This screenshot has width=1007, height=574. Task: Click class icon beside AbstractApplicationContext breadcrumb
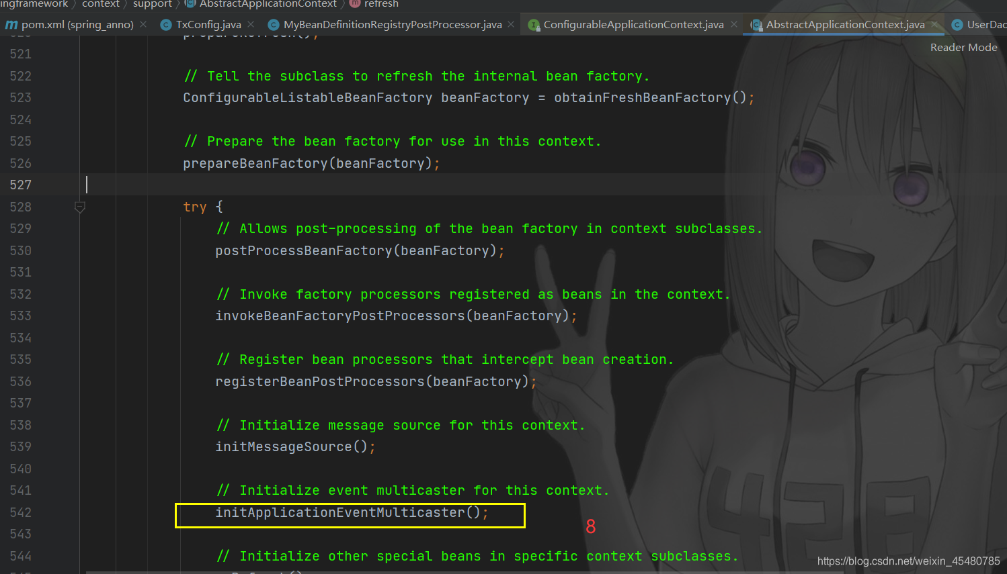click(190, 3)
